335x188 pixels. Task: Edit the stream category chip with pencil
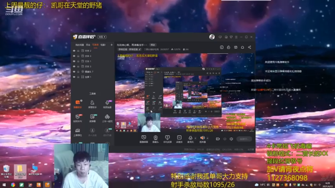pyautogui.click(x=130, y=49)
